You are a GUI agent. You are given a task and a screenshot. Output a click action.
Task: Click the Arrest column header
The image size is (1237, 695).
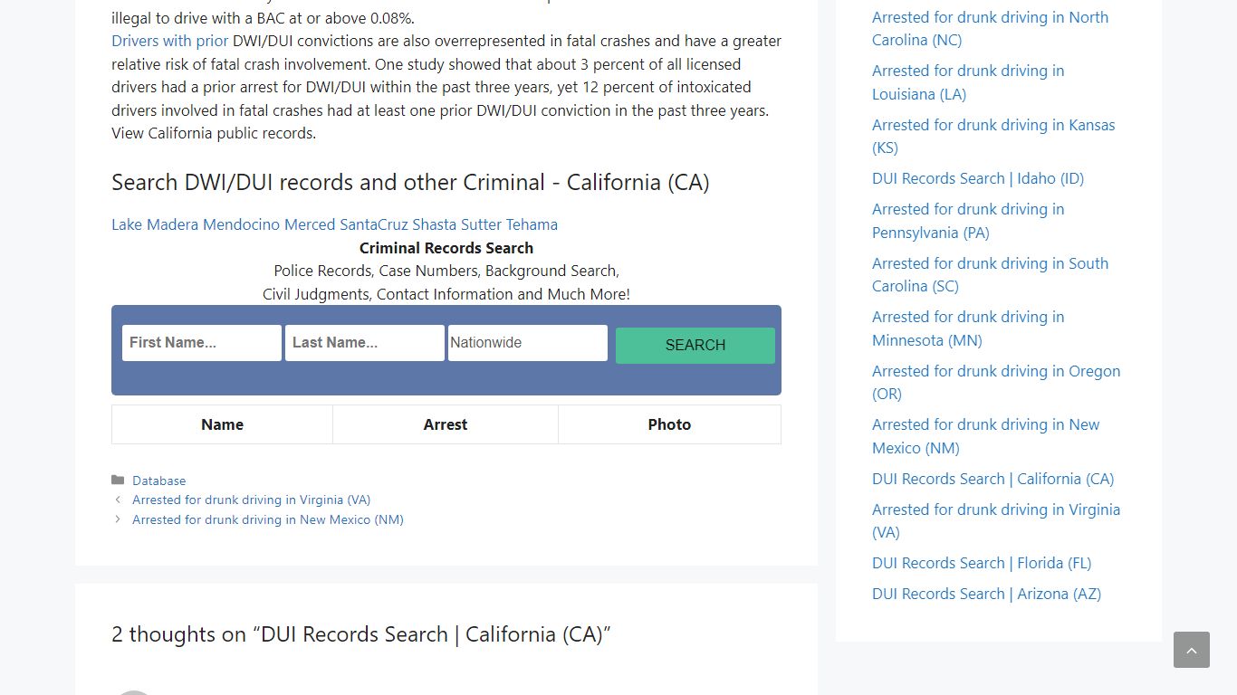pyautogui.click(x=446, y=424)
